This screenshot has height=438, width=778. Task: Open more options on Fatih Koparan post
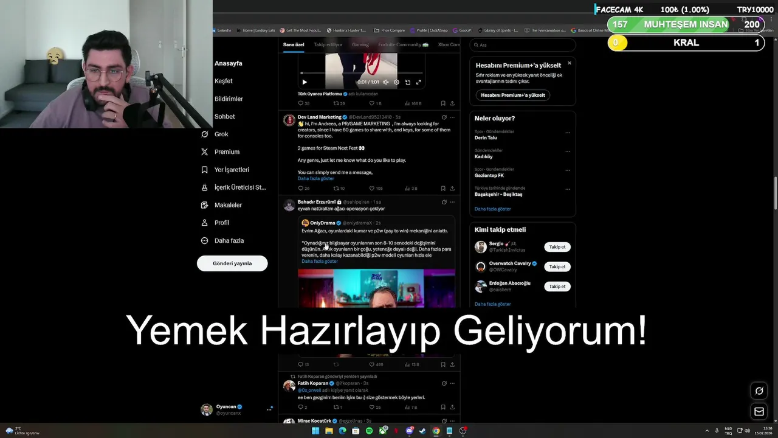(452, 383)
